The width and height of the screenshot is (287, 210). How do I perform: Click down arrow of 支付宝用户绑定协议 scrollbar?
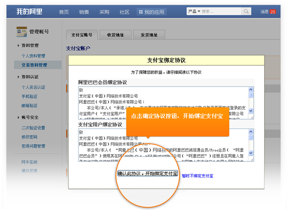251,153
